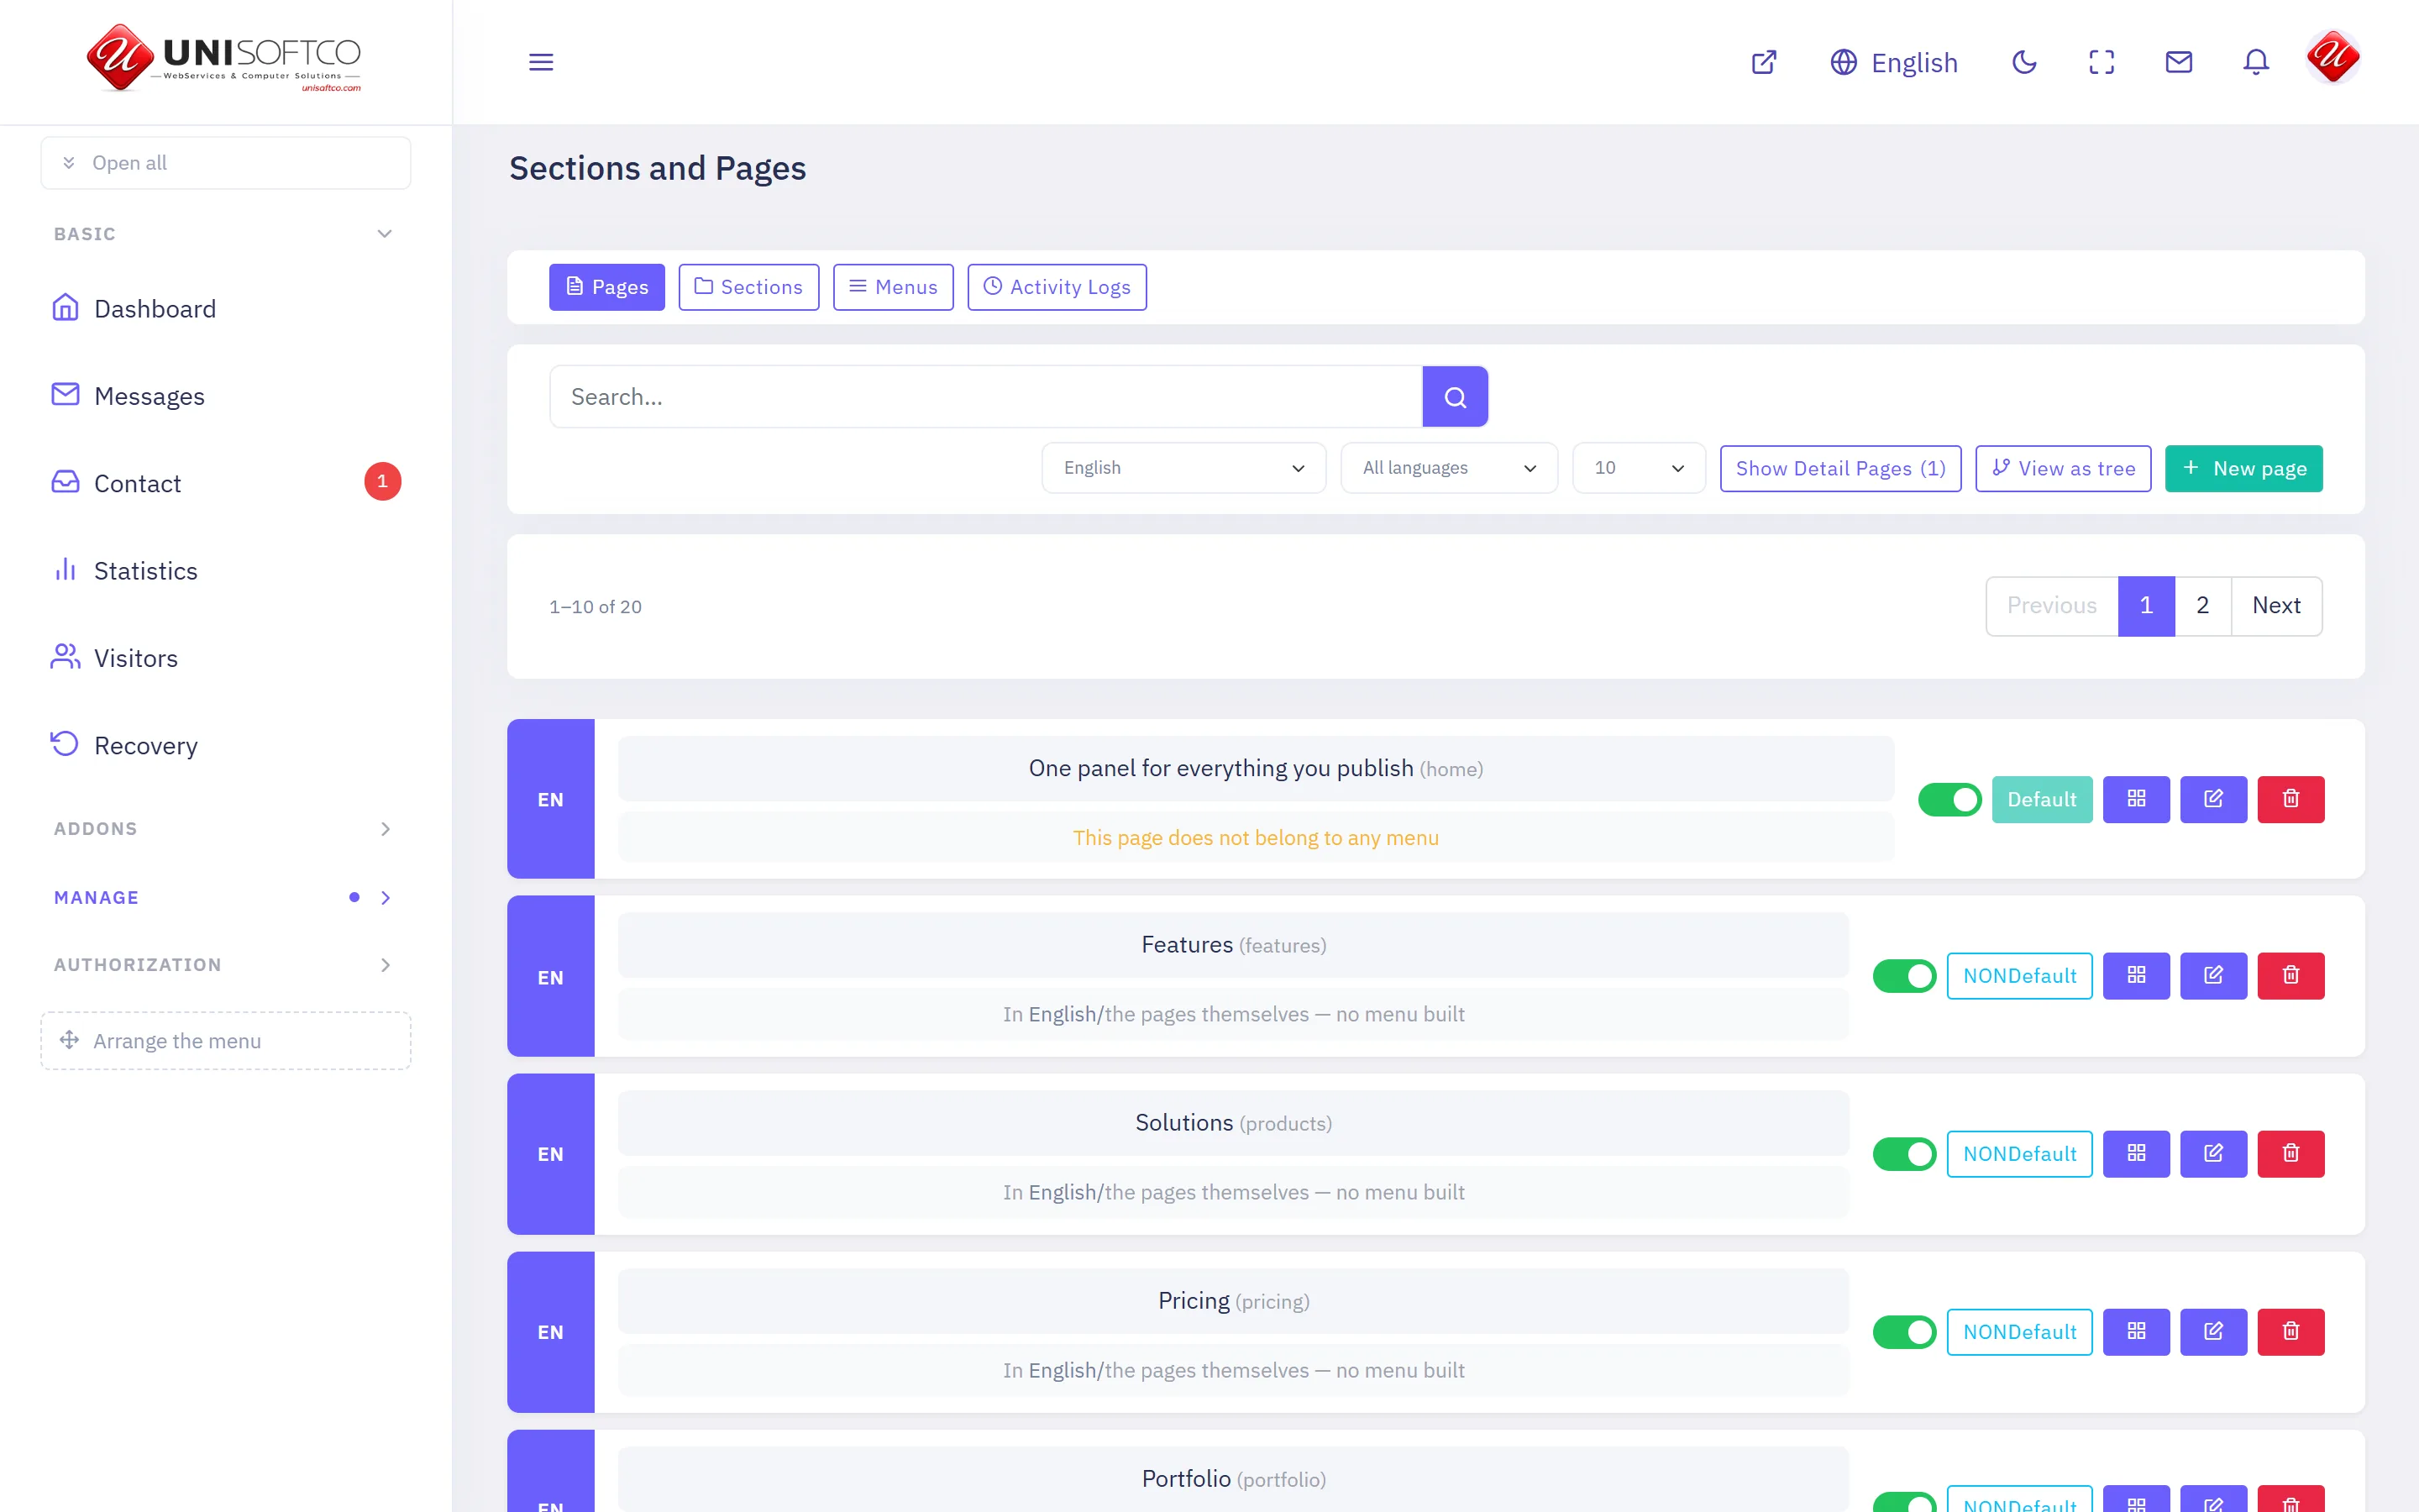
Task: Toggle active switch for home page
Action: [x=1949, y=800]
